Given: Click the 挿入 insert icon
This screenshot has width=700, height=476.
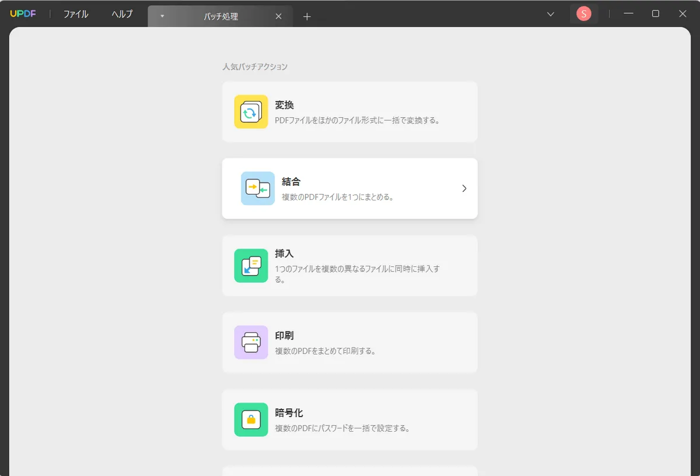Looking at the screenshot, I should (251, 266).
